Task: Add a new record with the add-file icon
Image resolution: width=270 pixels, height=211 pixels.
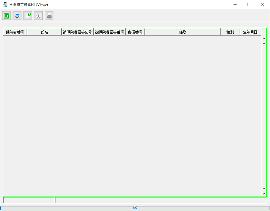Action: click(28, 16)
